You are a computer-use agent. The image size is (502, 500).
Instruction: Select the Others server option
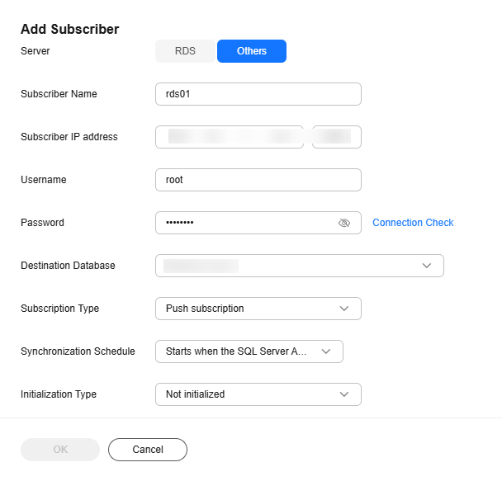point(252,51)
